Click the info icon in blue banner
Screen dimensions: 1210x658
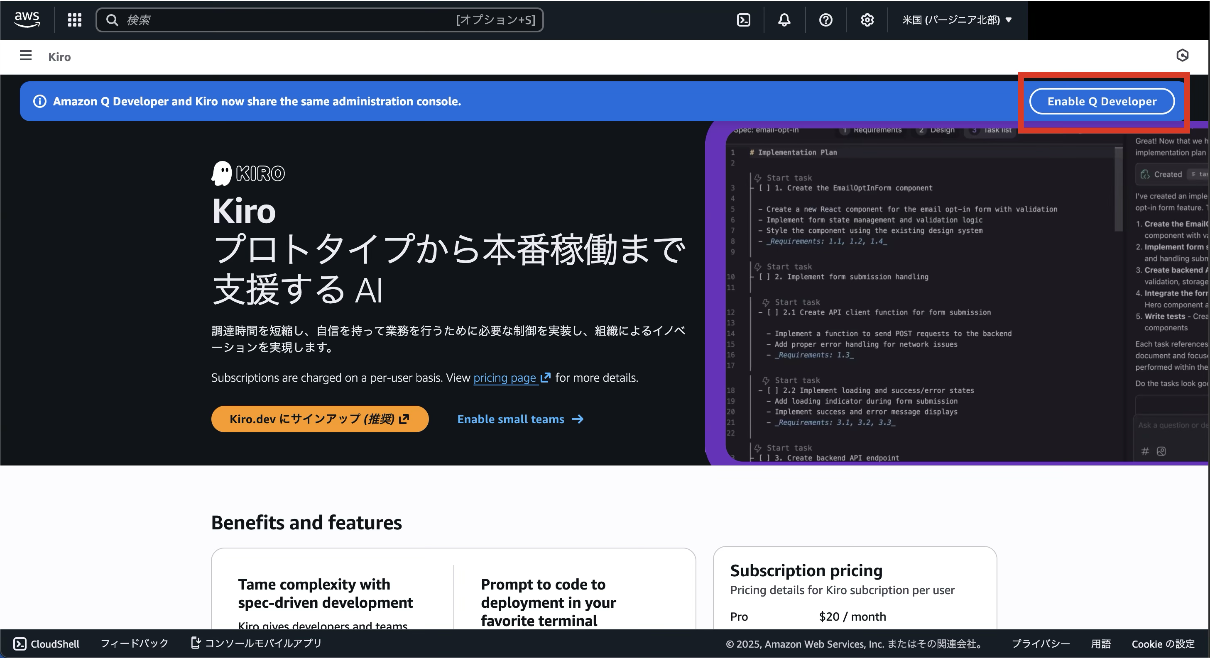[40, 101]
